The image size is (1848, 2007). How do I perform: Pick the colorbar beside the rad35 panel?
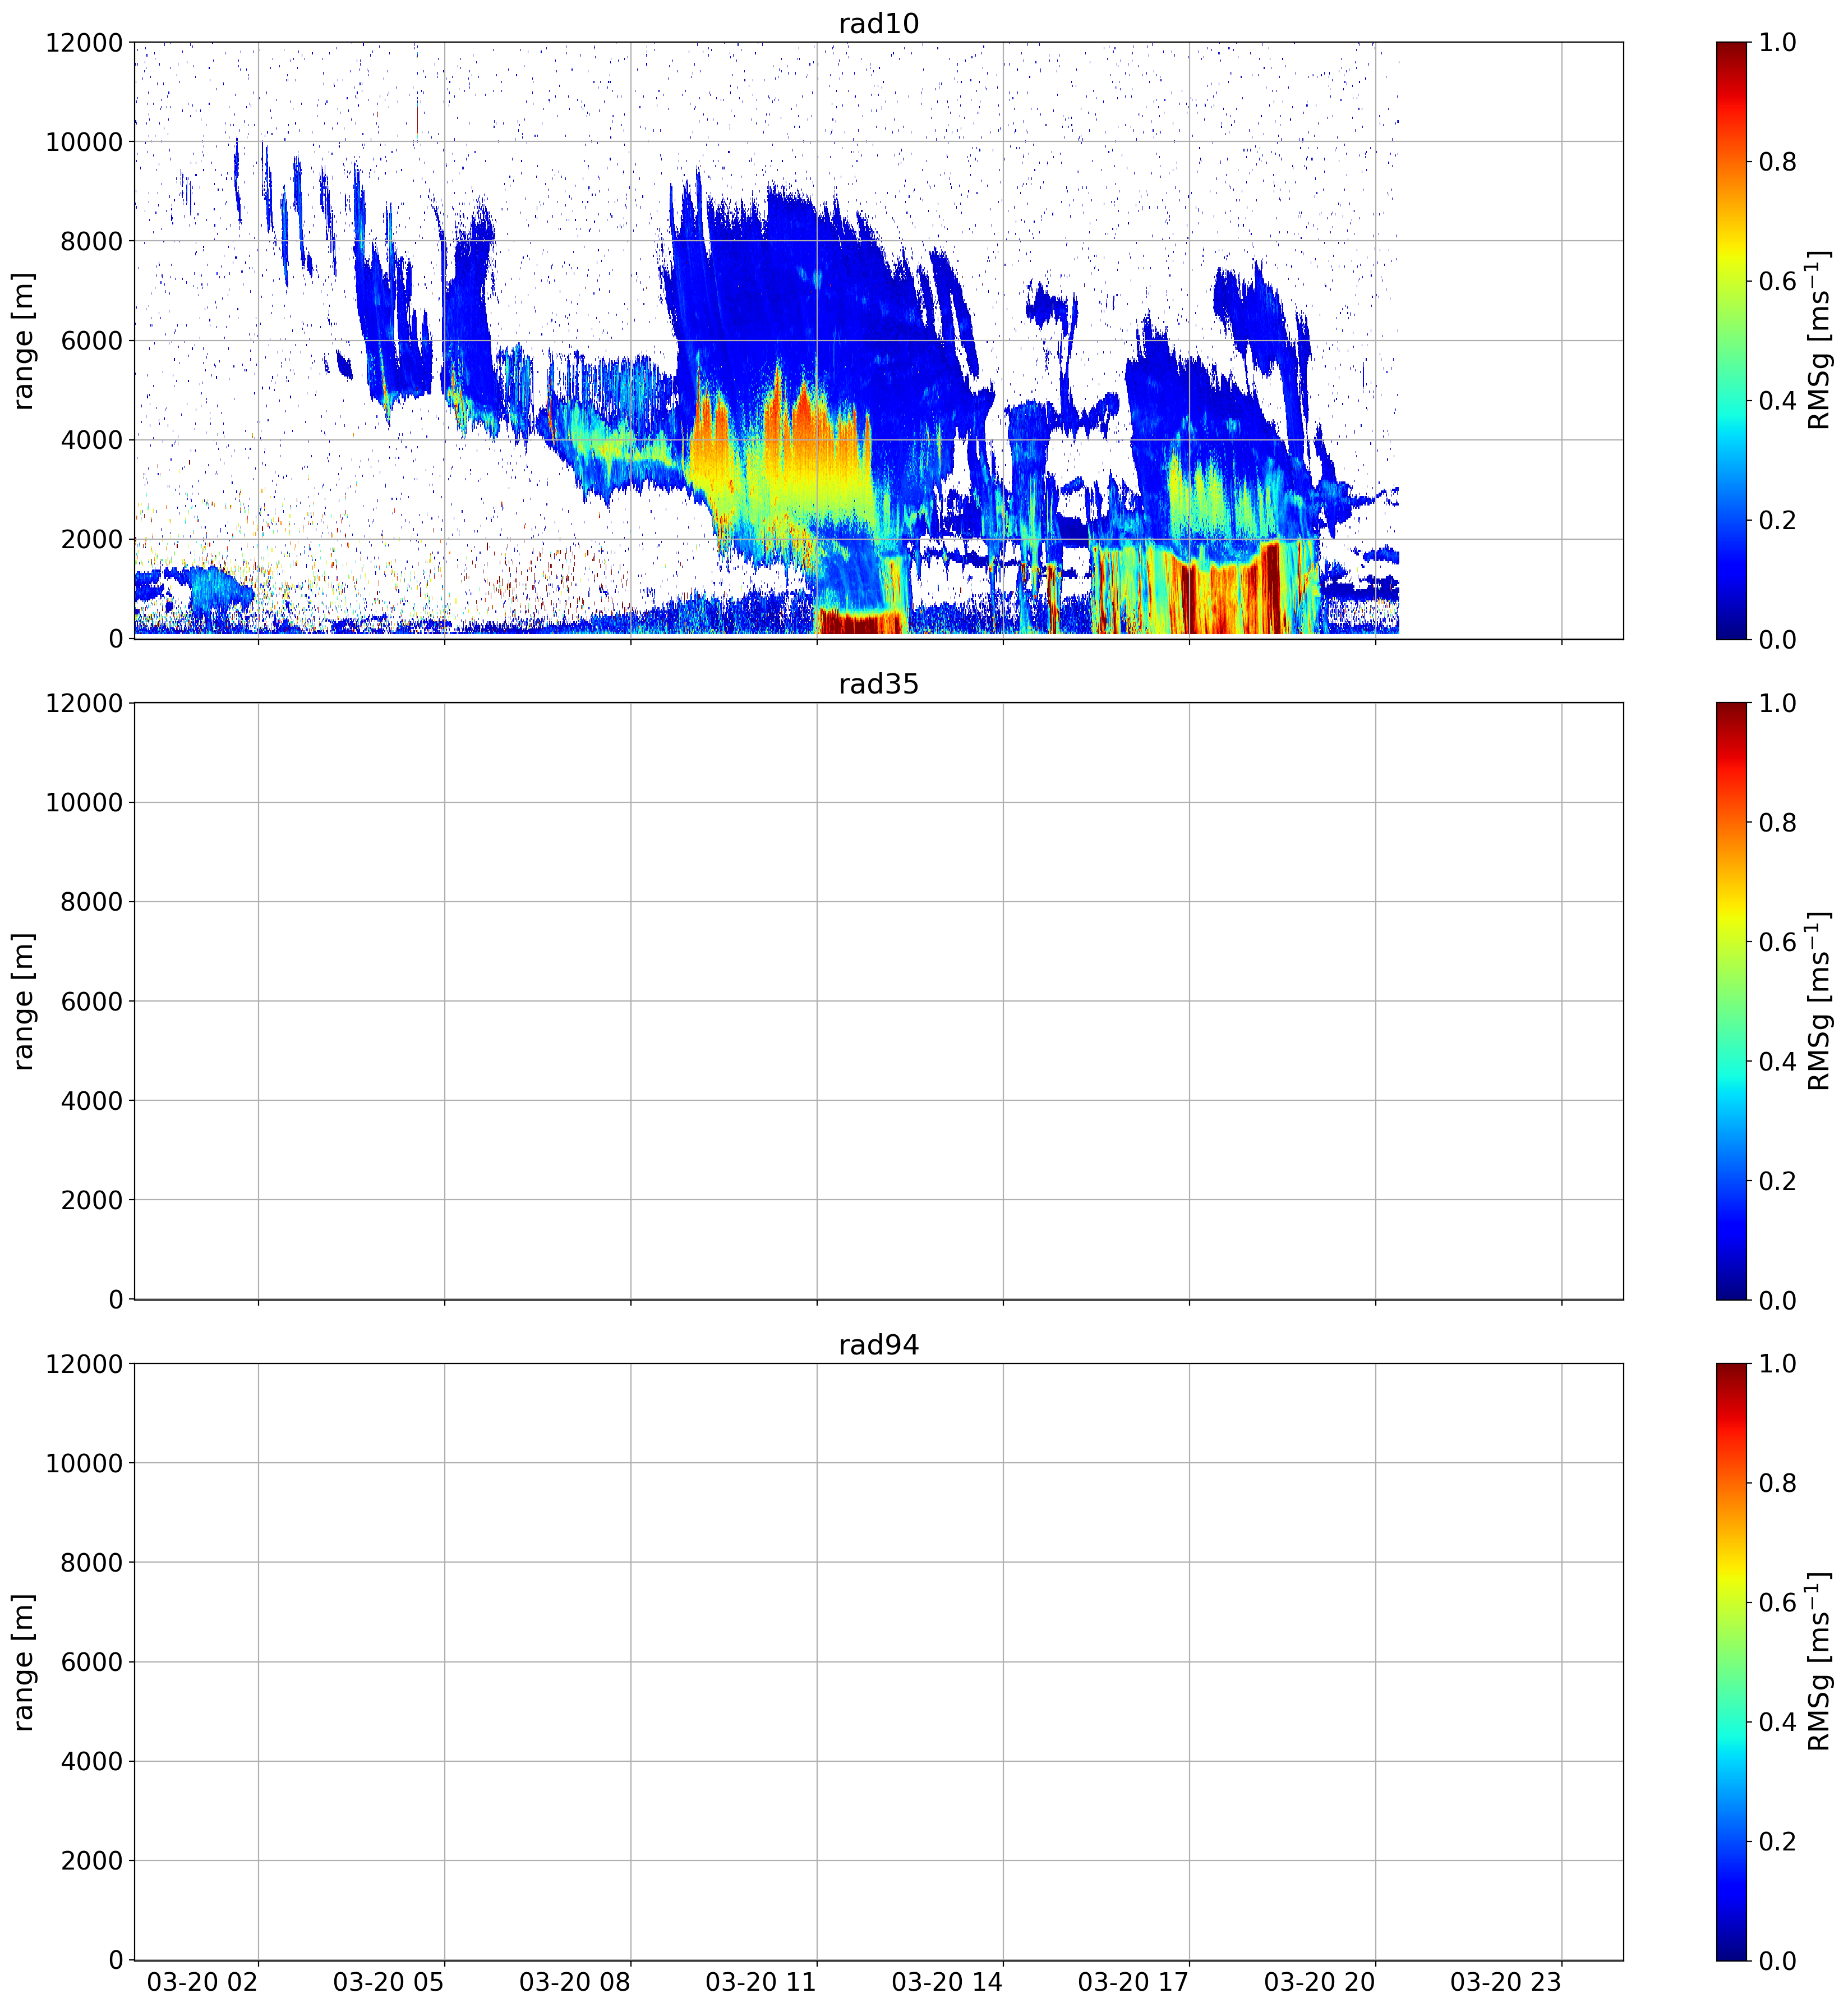[x=1731, y=1002]
